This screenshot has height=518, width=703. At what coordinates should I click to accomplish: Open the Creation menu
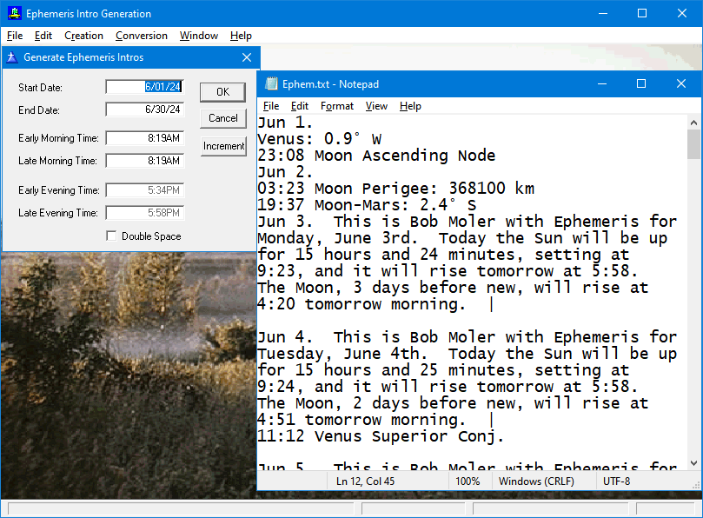83,36
